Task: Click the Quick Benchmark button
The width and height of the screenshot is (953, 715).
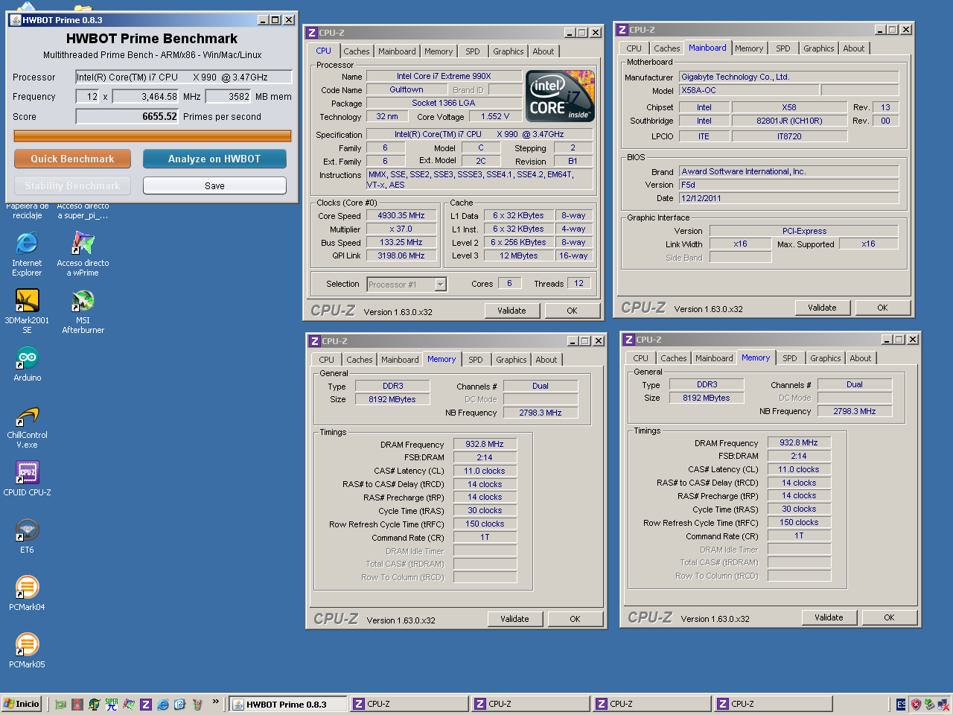Action: coord(72,159)
